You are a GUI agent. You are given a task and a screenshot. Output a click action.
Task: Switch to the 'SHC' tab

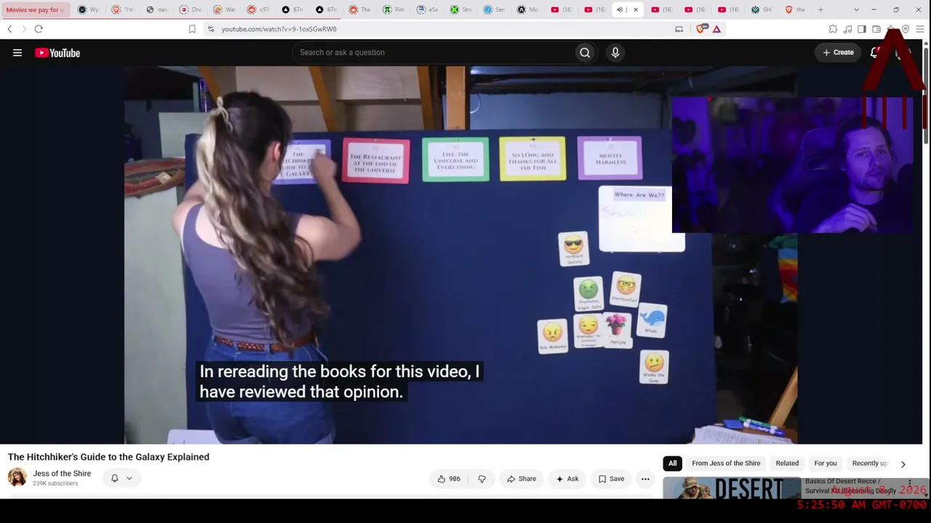point(762,9)
